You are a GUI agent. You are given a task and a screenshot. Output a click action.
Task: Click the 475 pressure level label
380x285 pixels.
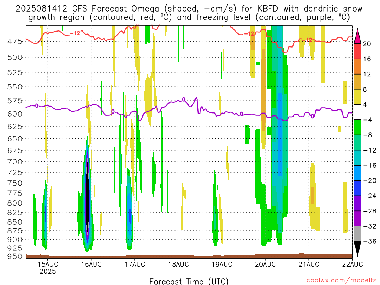point(14,42)
